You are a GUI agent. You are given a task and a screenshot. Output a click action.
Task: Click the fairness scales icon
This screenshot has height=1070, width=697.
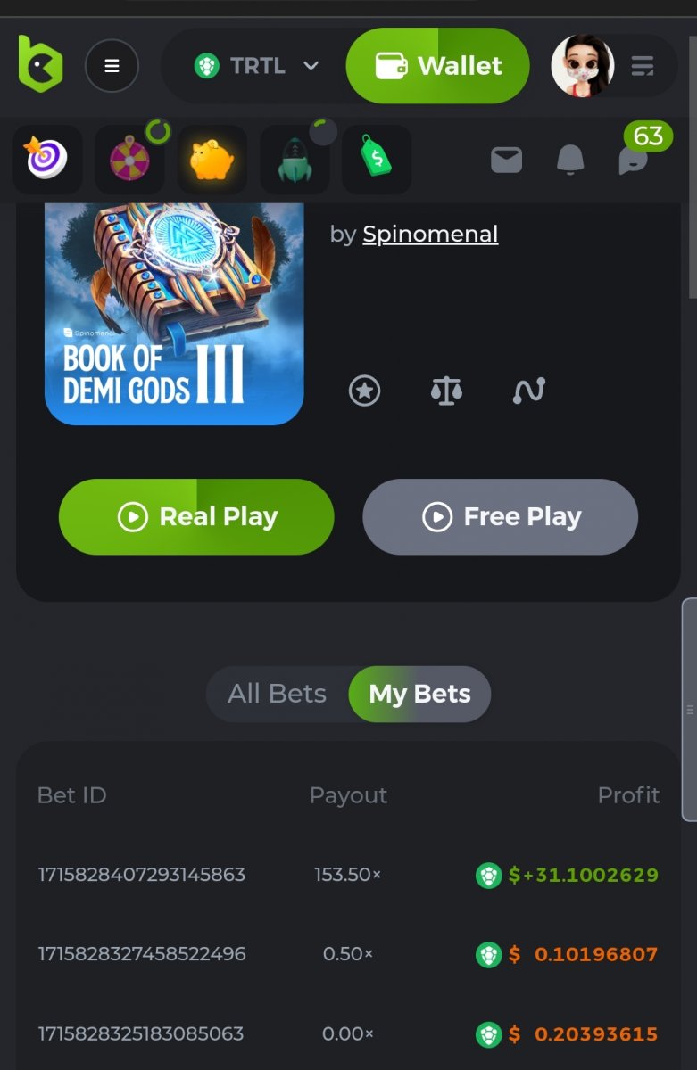(446, 391)
